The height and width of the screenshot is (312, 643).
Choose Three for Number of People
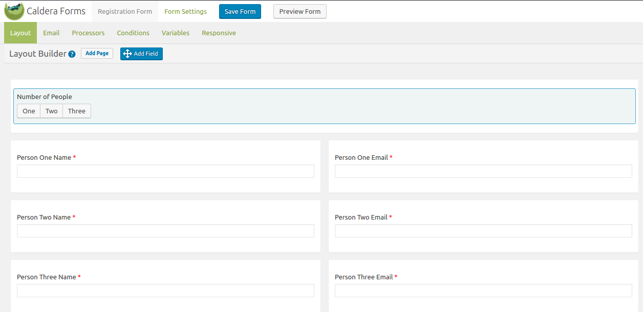(x=77, y=111)
